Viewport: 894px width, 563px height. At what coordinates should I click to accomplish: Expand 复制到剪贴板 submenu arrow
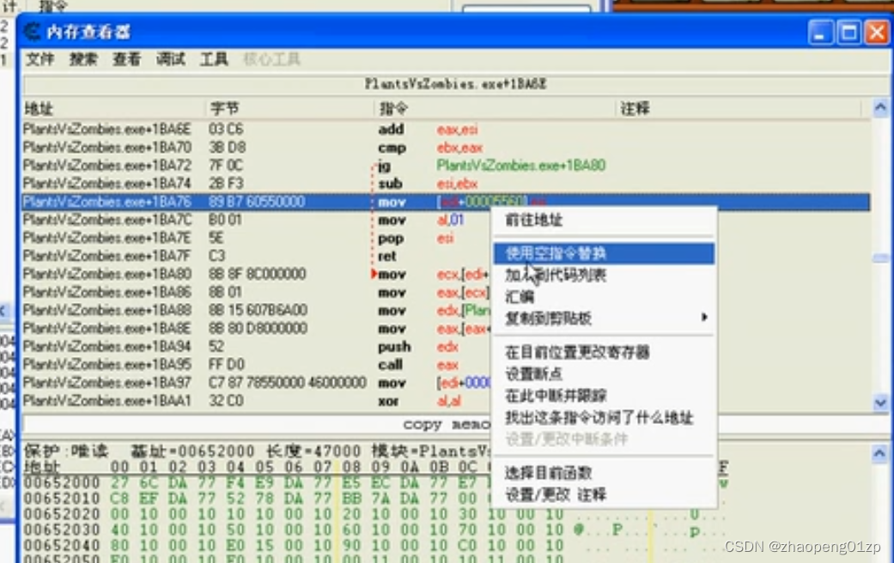(705, 318)
